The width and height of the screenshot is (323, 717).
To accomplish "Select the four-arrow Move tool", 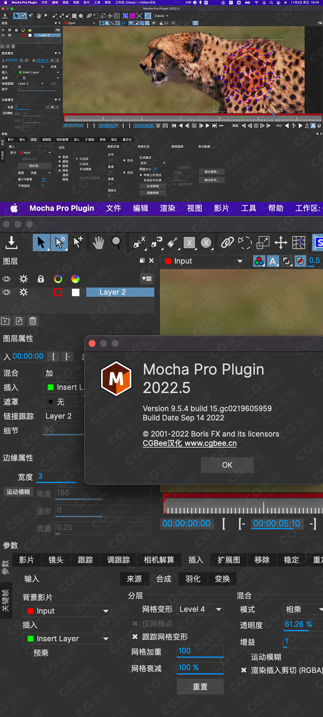I will (281, 242).
